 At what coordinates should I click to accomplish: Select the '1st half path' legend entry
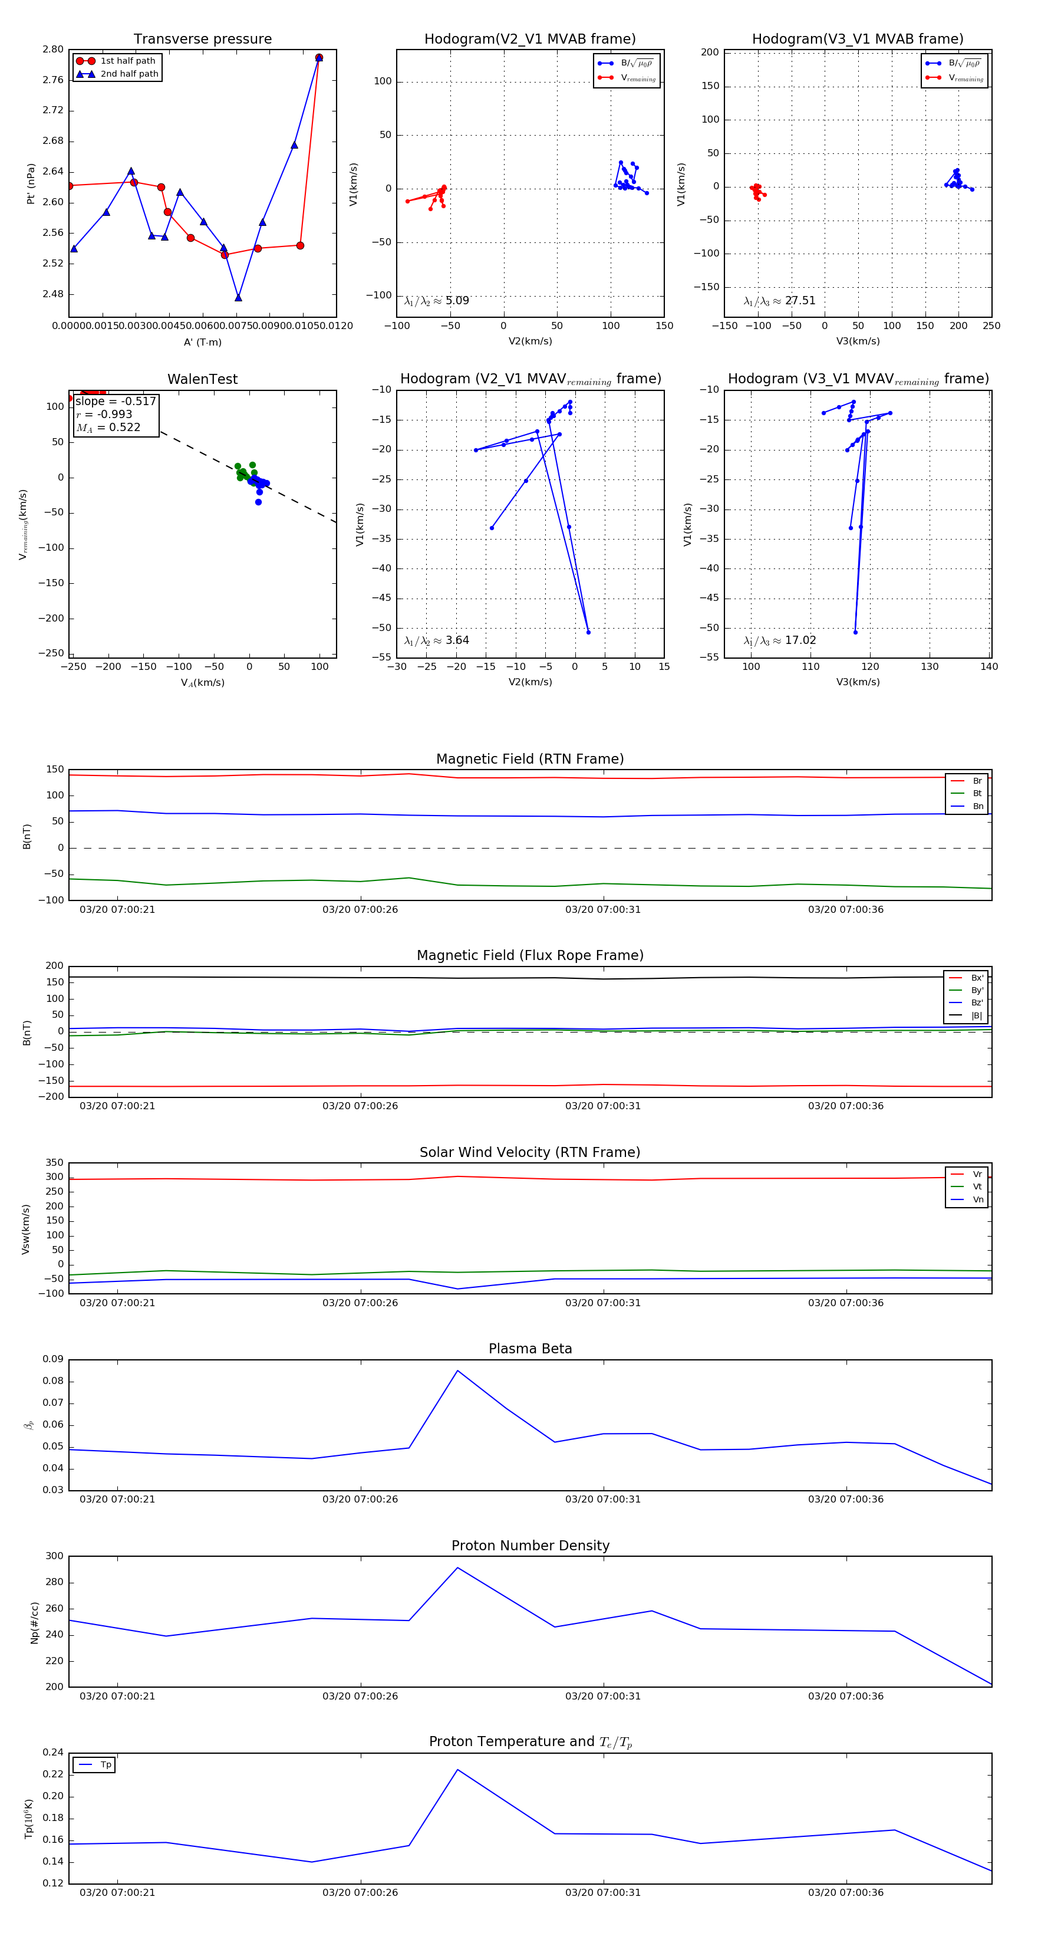116,61
